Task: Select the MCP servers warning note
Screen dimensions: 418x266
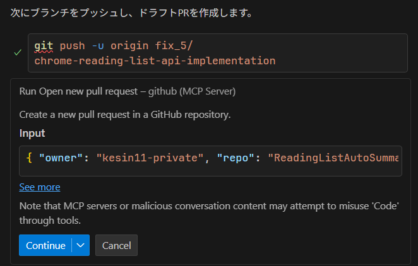Action: [x=209, y=213]
